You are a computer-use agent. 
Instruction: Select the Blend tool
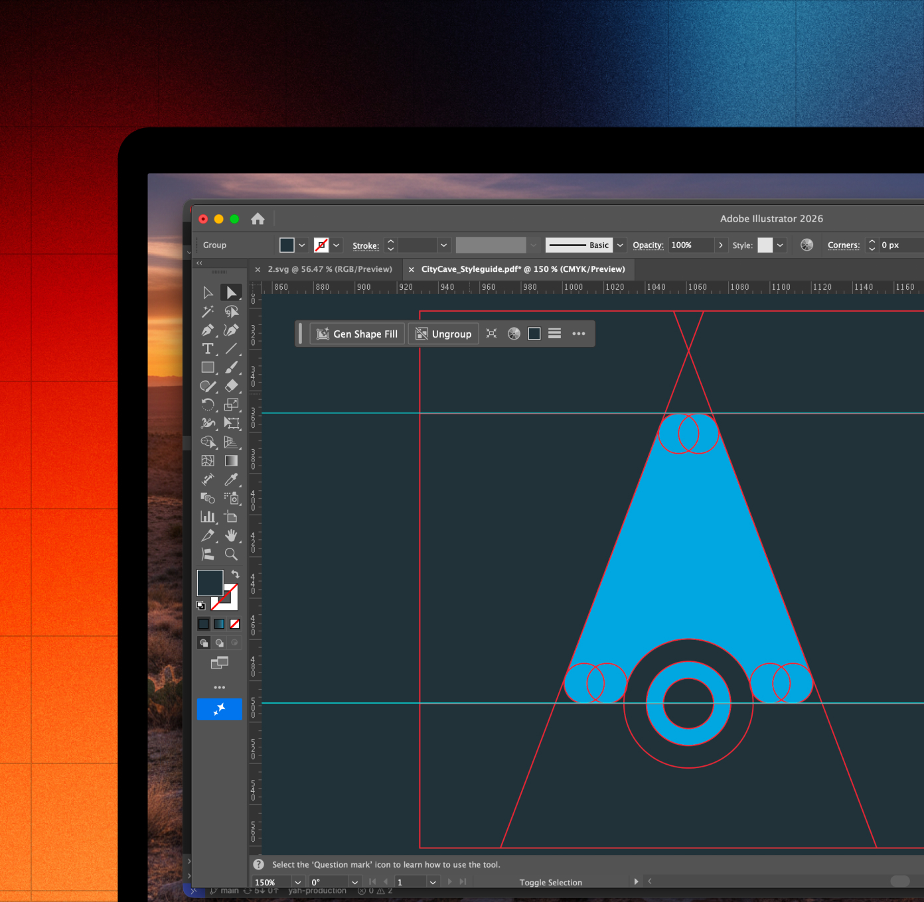coord(208,497)
